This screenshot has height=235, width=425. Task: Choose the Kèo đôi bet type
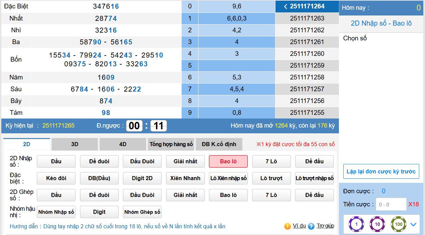(x=56, y=178)
